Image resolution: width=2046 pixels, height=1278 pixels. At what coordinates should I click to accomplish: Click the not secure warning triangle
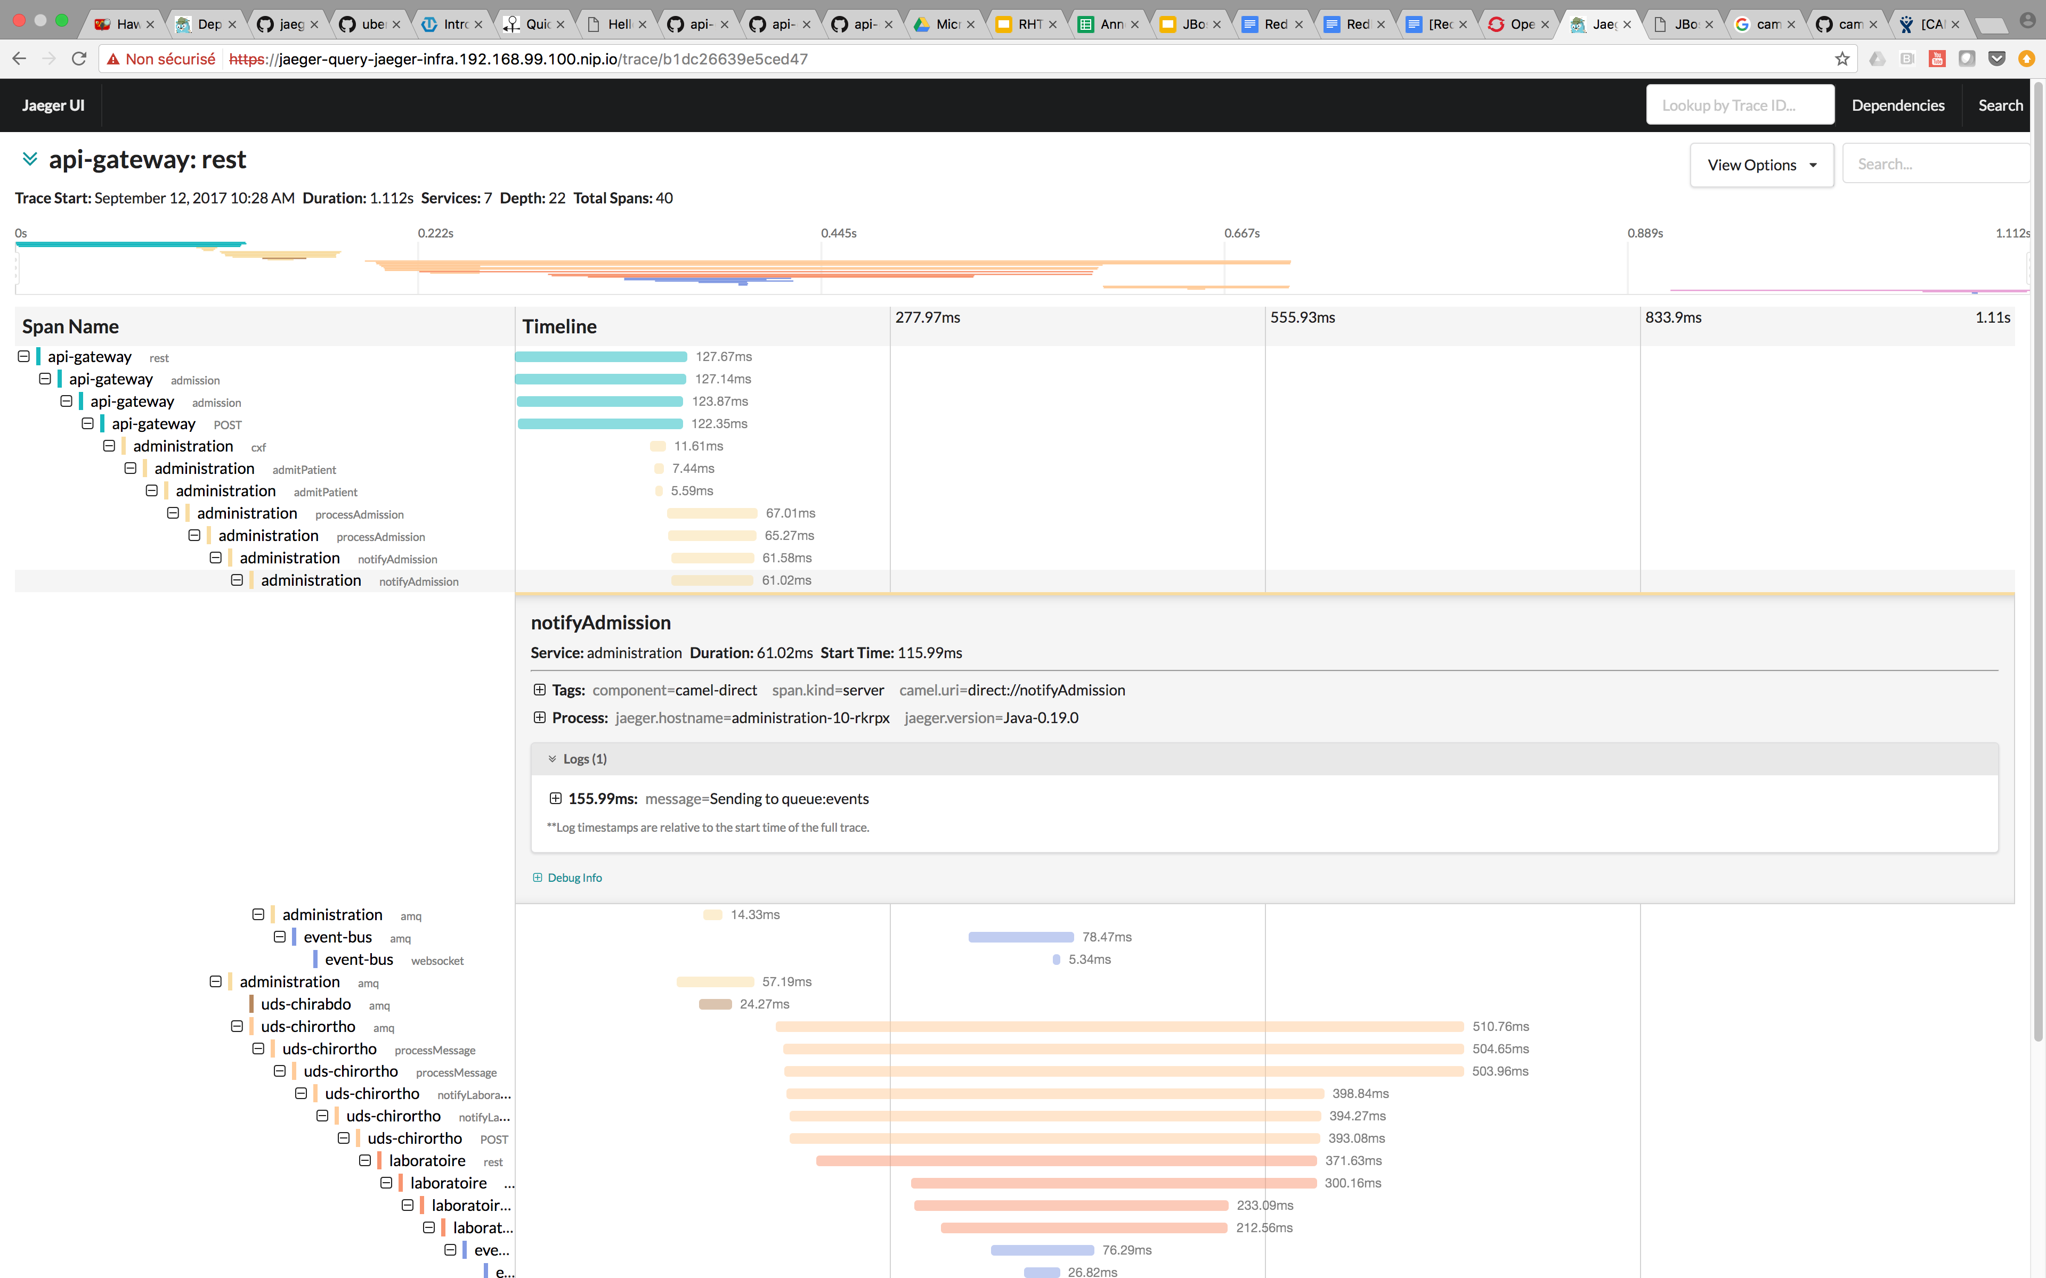pos(113,59)
